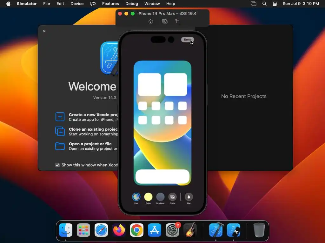This screenshot has height=243, width=325.
Task: Open Control Center in menu bar
Action: pyautogui.click(x=275, y=4)
